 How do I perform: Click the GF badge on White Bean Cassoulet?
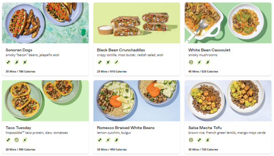[191, 62]
